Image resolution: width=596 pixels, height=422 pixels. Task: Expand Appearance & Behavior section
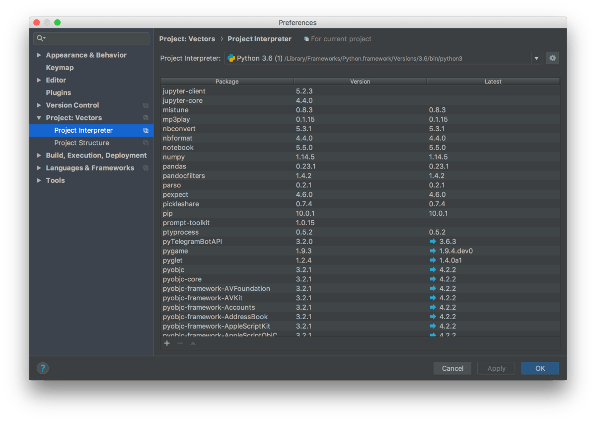39,55
